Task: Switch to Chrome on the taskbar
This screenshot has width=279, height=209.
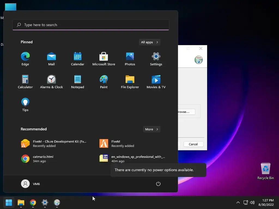Action: click(33, 202)
